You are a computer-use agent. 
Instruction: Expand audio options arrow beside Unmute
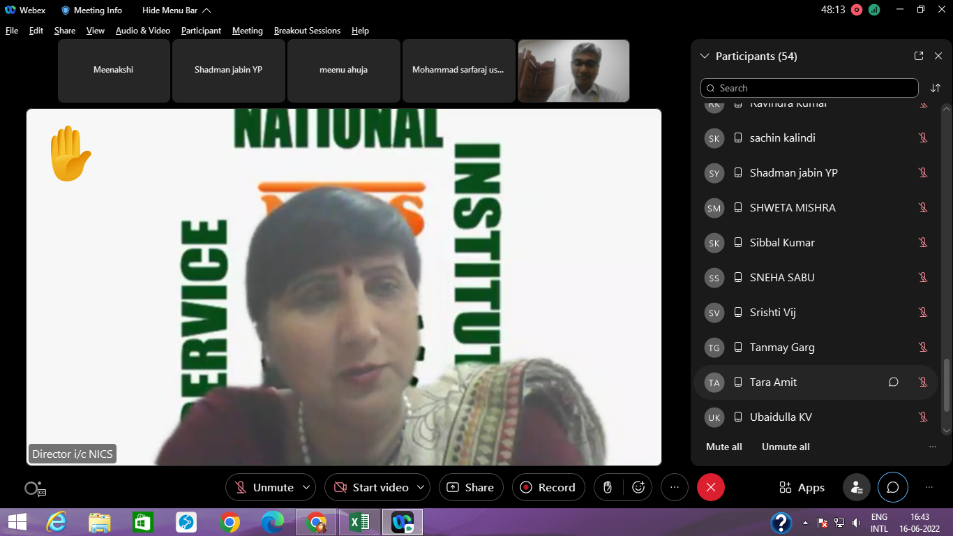click(306, 487)
